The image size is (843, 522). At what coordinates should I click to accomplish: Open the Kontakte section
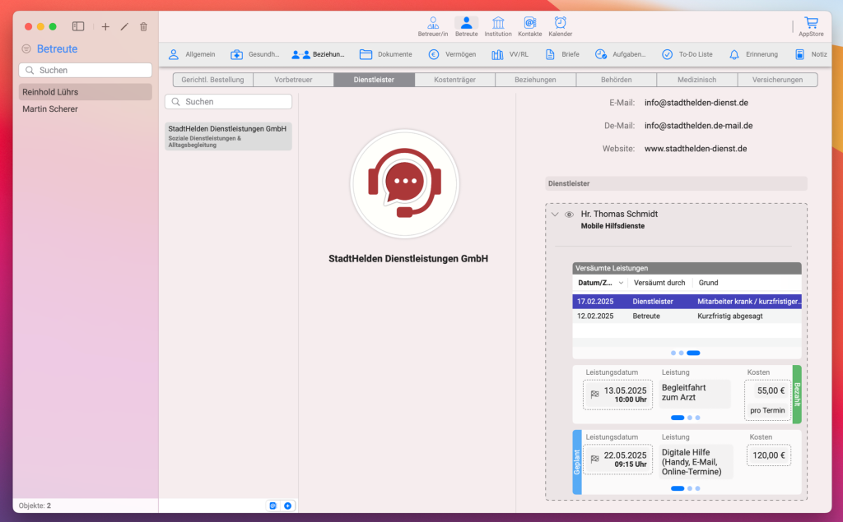(x=529, y=26)
